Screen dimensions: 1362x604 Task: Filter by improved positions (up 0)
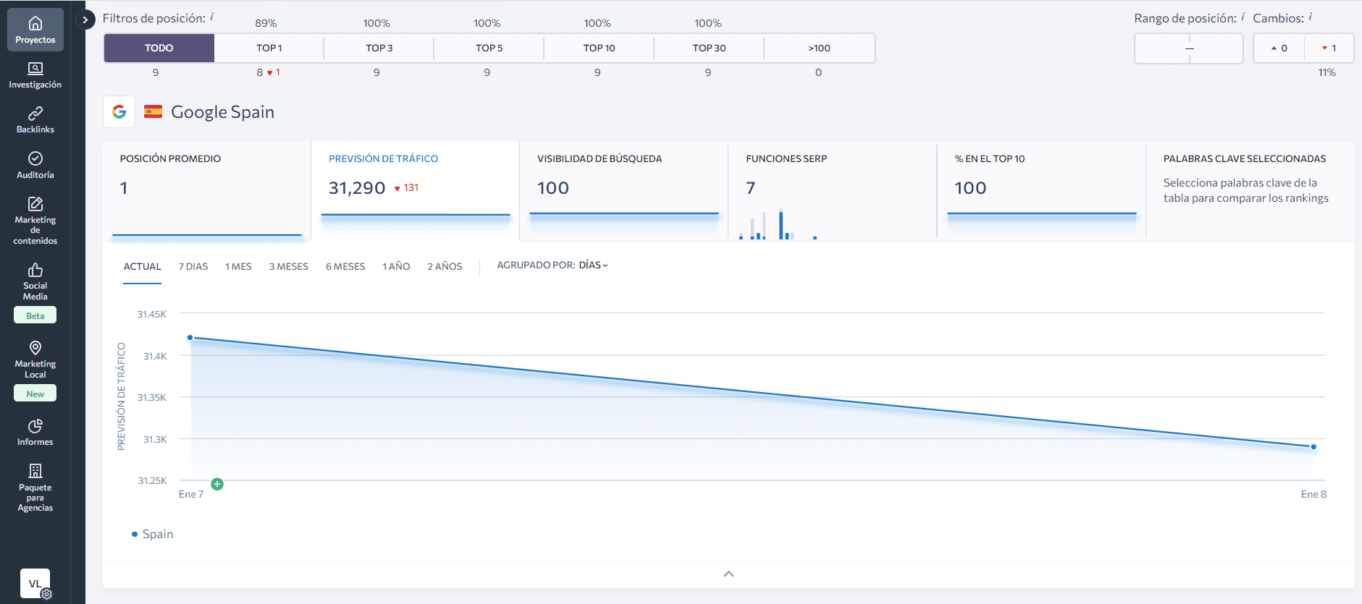tap(1279, 48)
